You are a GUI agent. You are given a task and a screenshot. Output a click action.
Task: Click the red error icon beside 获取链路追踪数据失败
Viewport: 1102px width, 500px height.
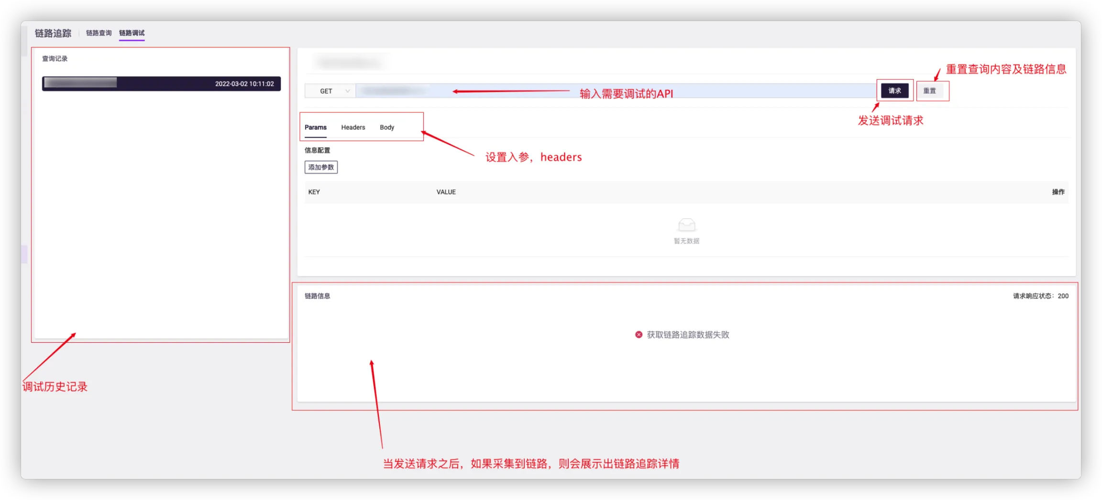pos(639,335)
